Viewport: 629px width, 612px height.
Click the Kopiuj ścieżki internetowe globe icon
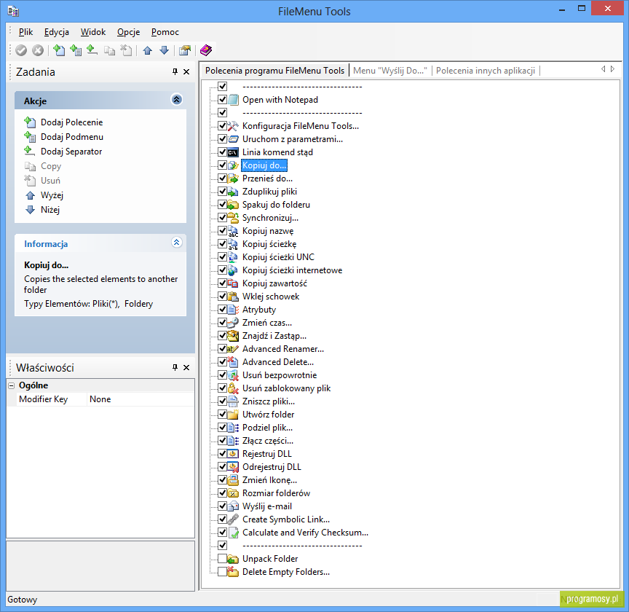click(233, 270)
